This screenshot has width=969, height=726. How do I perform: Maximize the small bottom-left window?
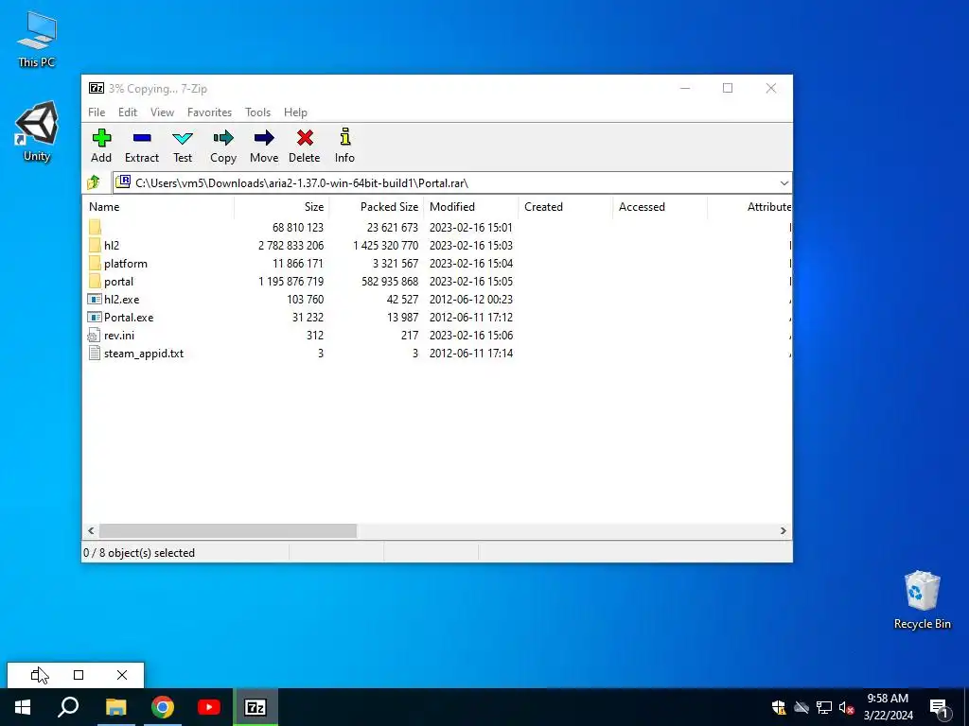pyautogui.click(x=79, y=675)
